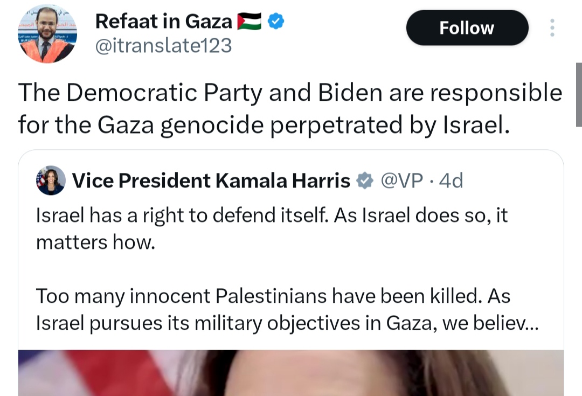Click the Palestinian flag emoji in the name
Viewport: 582px width, 396px height.
(x=249, y=22)
